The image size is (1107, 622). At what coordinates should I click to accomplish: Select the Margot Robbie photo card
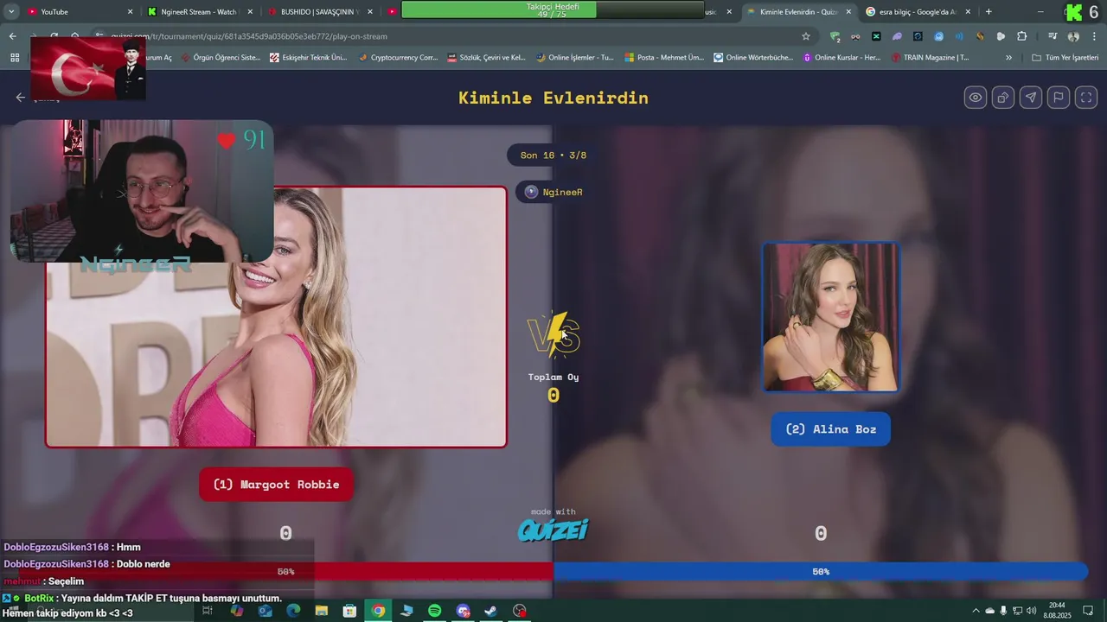(x=276, y=317)
